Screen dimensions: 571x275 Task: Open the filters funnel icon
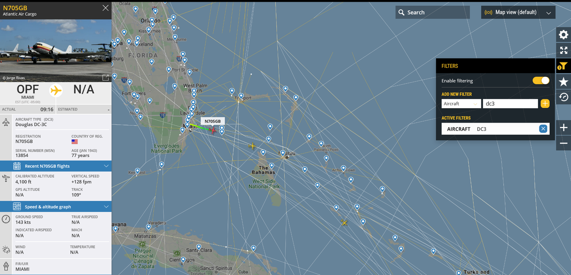[563, 66]
